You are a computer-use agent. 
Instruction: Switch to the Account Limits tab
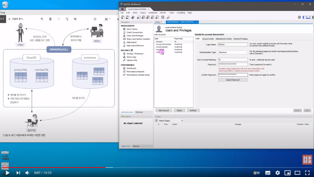(208, 39)
